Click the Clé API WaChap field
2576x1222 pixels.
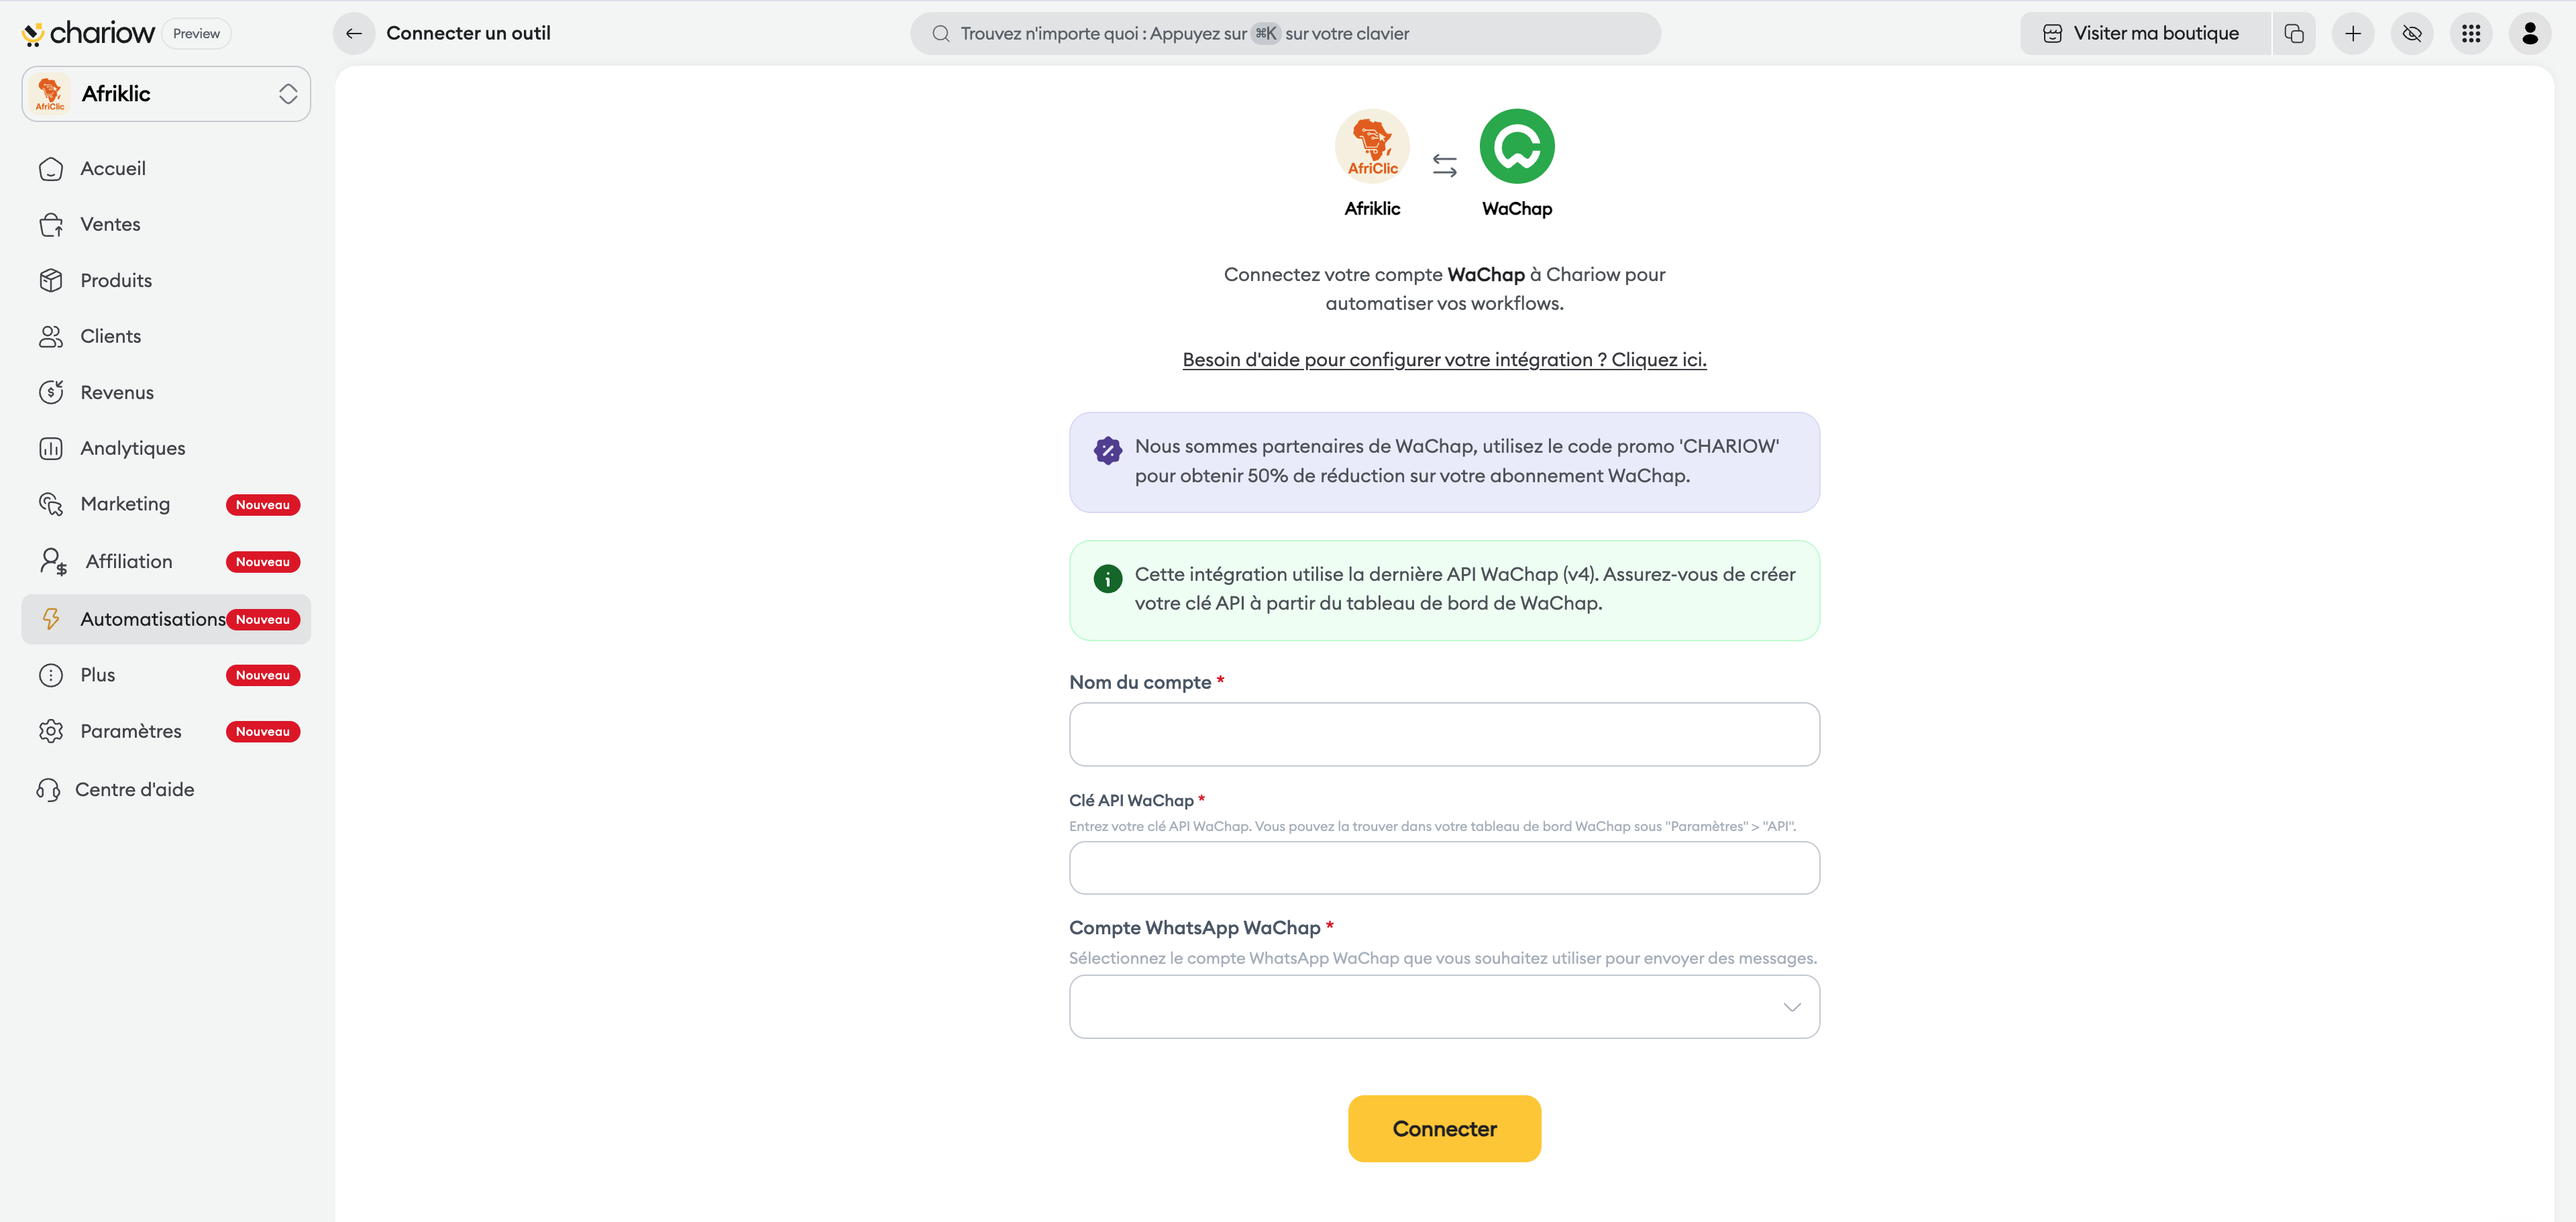tap(1444, 867)
